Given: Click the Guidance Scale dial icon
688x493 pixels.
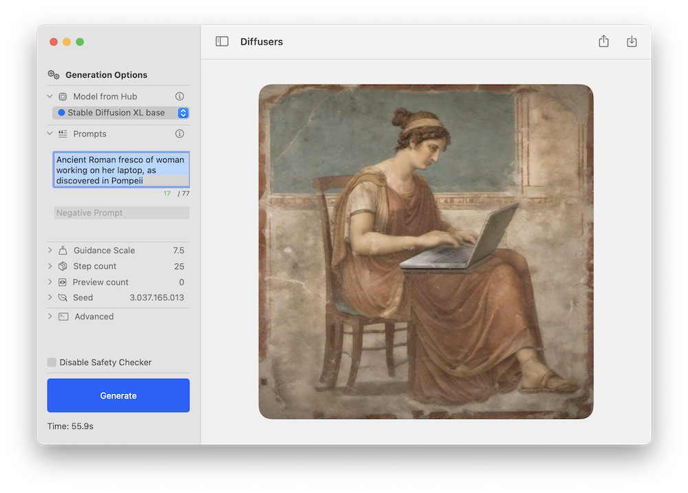Looking at the screenshot, I should coord(63,250).
